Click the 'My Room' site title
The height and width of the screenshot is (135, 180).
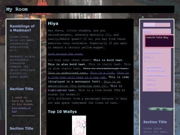coord(17,9)
